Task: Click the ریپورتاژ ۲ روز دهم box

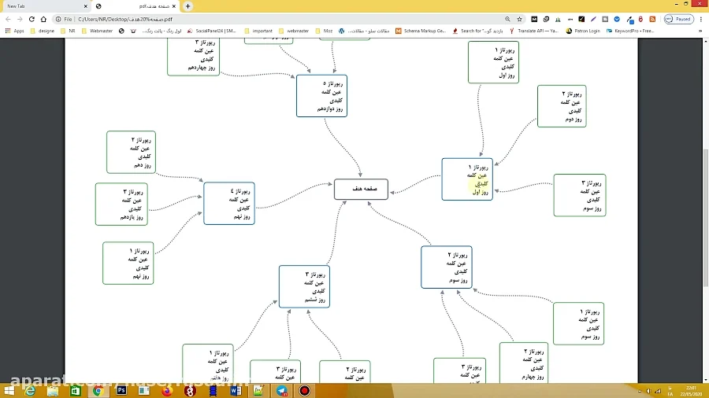Action: (x=131, y=153)
